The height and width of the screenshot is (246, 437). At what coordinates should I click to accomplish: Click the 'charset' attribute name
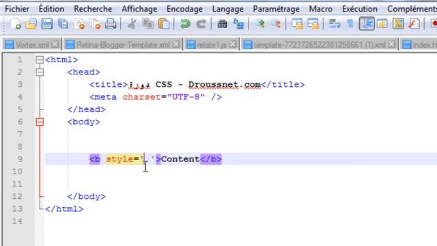click(x=141, y=97)
